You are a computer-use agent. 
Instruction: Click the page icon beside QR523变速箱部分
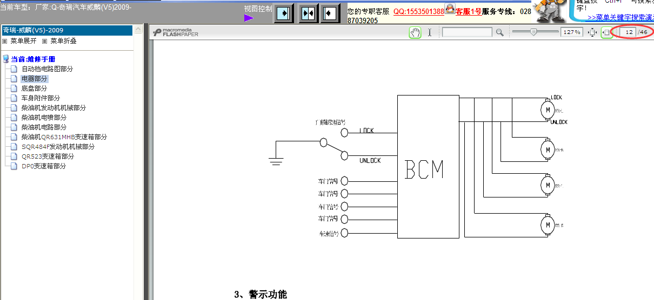tap(14, 156)
